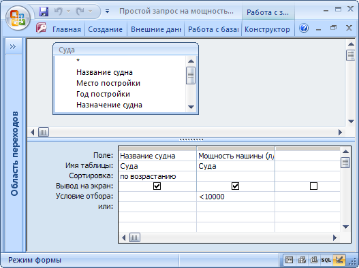The image size is (359, 268).
Task: Click the Суда table cell under Название судна
Action: click(157, 166)
